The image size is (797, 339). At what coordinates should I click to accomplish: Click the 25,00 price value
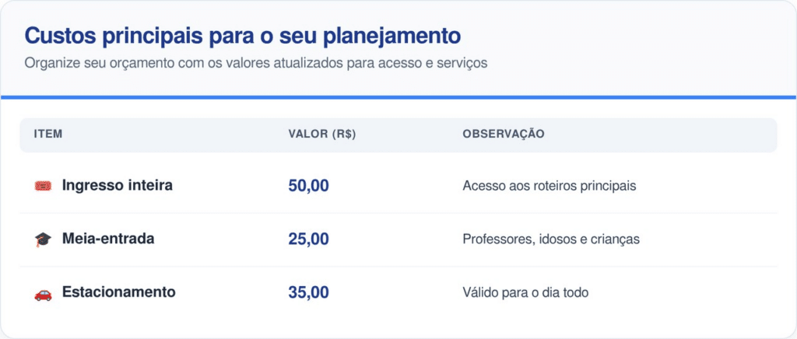[309, 239]
